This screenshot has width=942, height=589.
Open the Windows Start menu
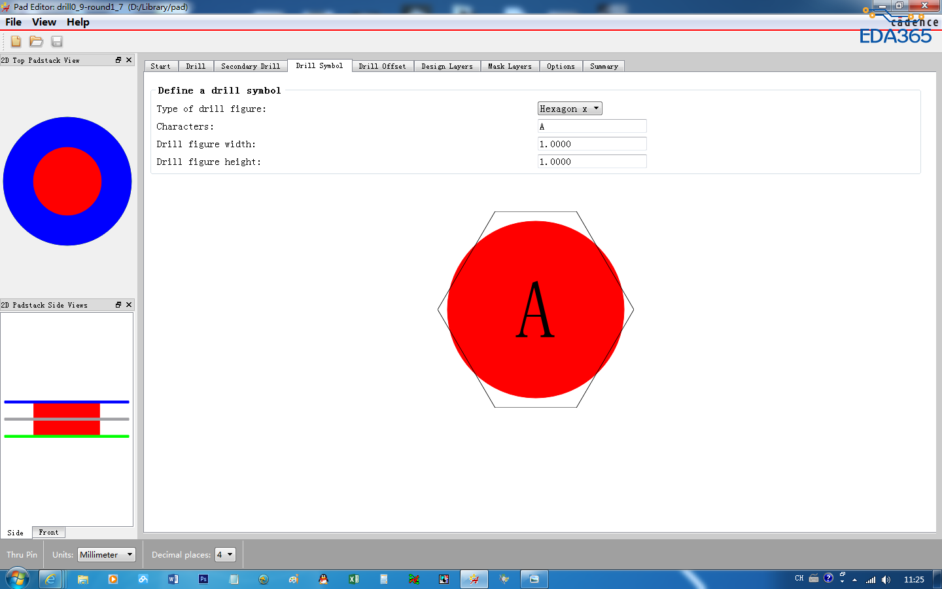(x=18, y=579)
